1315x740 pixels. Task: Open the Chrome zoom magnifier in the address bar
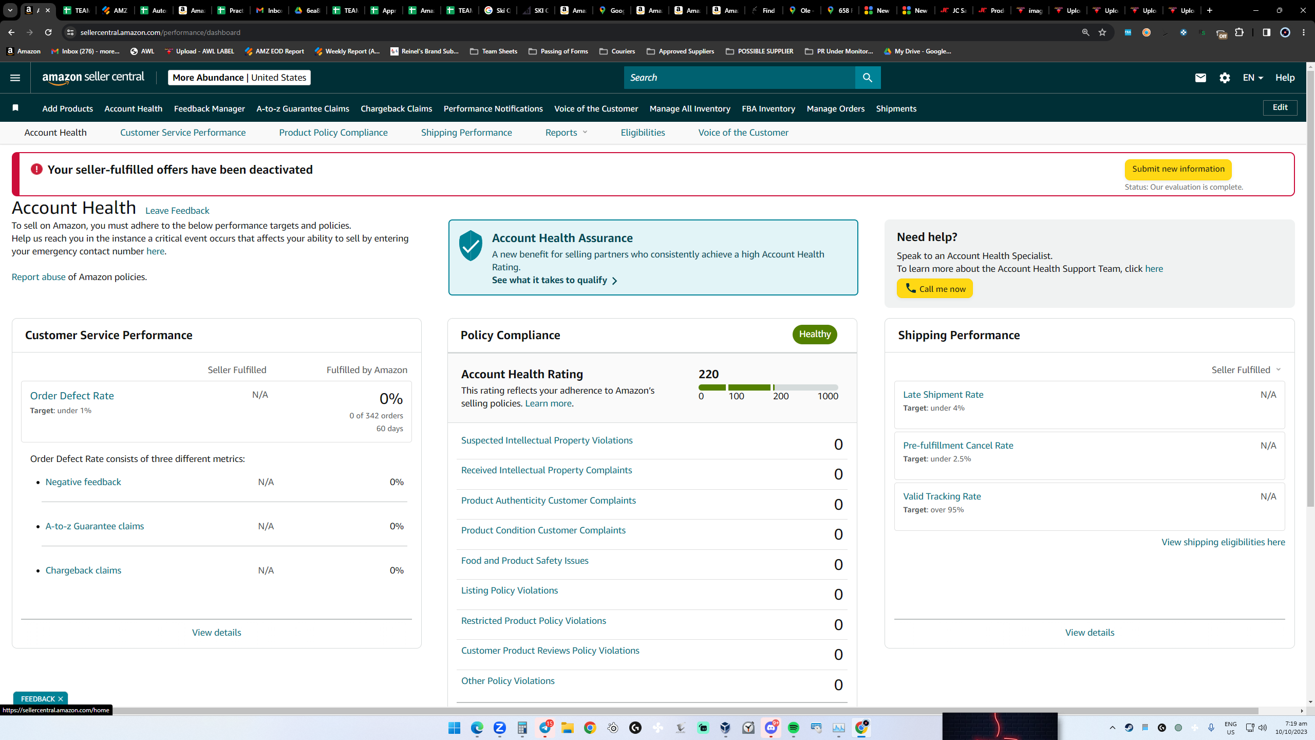pyautogui.click(x=1085, y=32)
